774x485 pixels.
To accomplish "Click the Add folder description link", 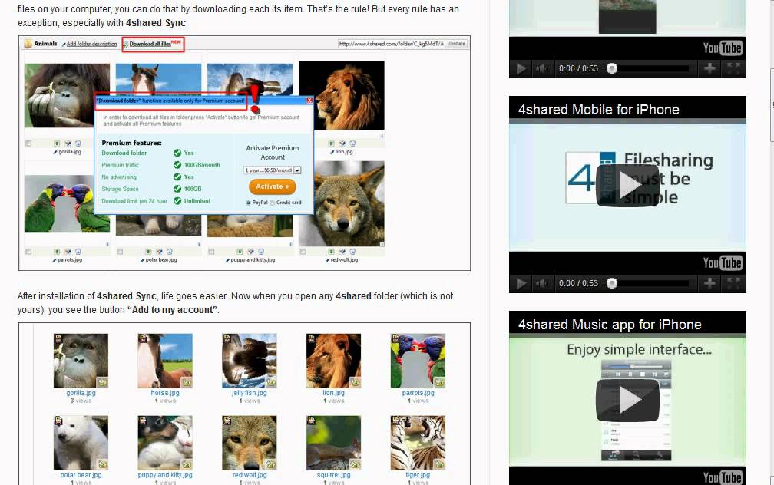I will coord(92,44).
